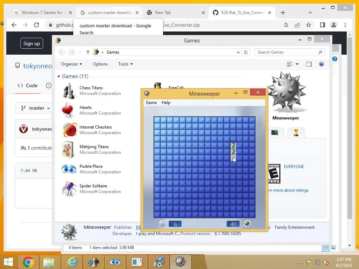Switch to custom master download tab
This screenshot has width=359, height=269.
(x=109, y=13)
